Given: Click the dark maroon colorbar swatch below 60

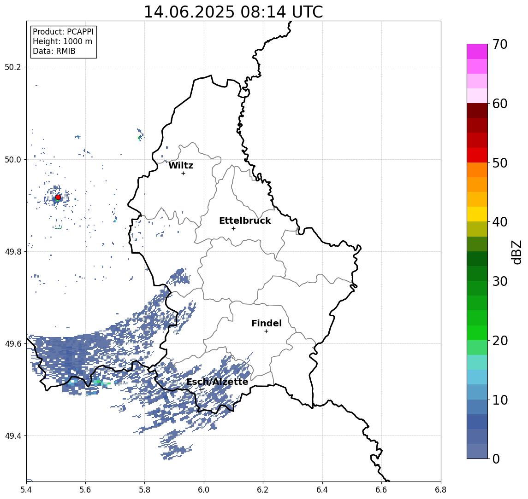Looking at the screenshot, I should pyautogui.click(x=477, y=110).
